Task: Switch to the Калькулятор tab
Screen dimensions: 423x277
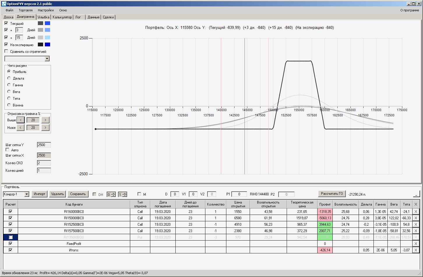Action: (62, 17)
